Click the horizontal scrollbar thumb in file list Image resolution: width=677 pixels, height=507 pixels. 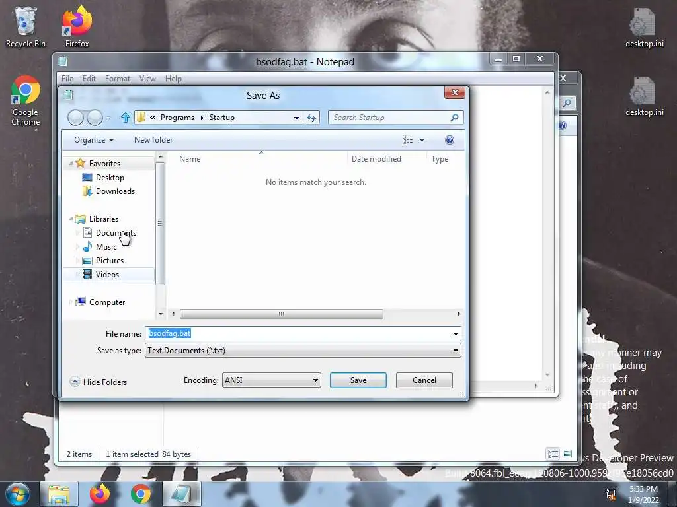tap(281, 314)
